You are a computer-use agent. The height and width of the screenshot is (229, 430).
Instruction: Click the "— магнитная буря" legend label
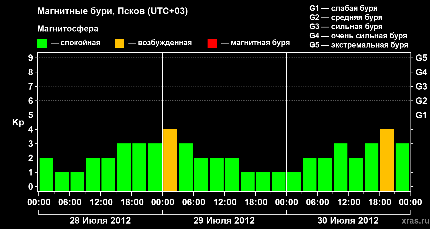click(255, 43)
